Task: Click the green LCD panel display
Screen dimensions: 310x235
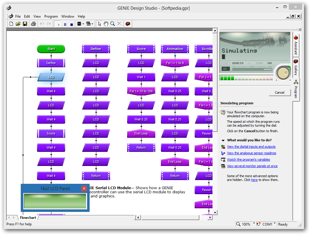Action: click(55, 201)
